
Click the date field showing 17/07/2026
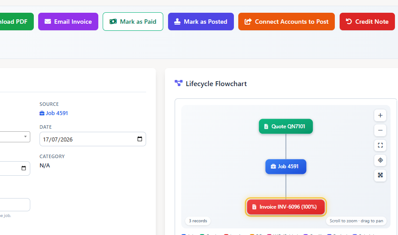[93, 139]
